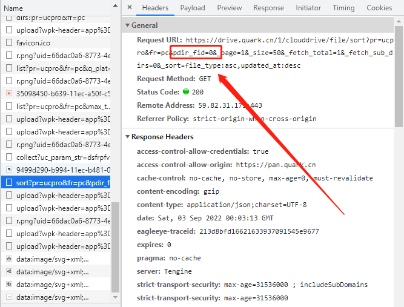The width and height of the screenshot is (404, 307).
Task: Click the file icon of collect?uc_param_str request
Action: point(8,157)
